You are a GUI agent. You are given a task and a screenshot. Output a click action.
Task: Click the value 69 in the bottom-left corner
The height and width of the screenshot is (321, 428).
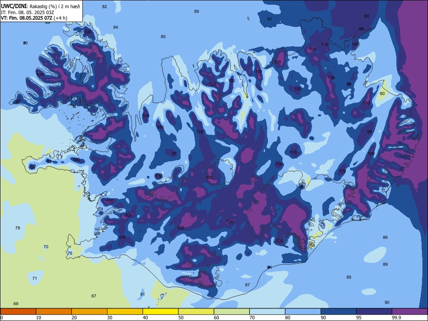(x=16, y=303)
